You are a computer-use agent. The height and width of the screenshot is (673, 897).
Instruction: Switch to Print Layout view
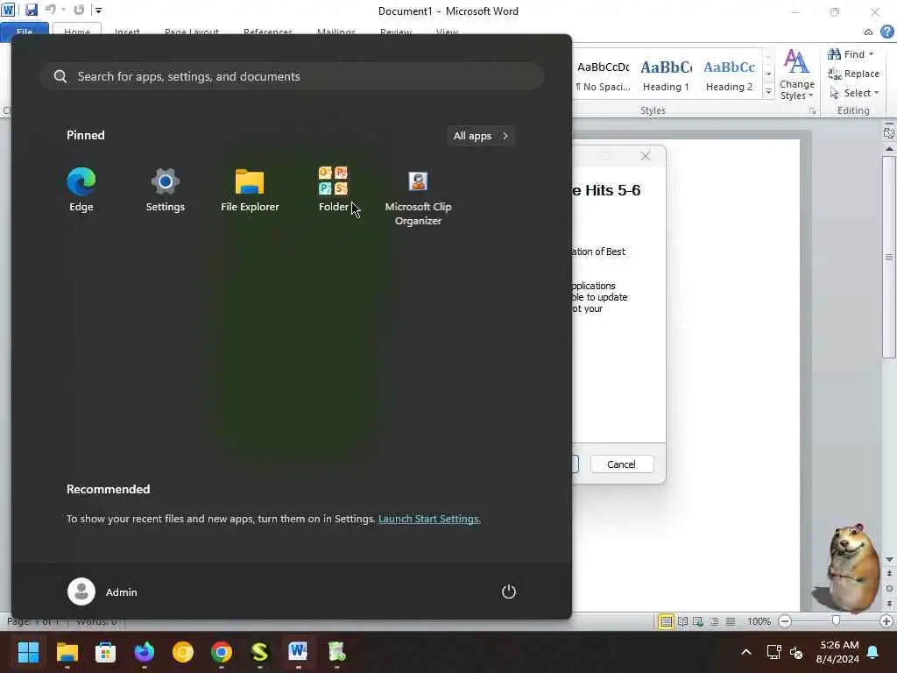coord(666,621)
